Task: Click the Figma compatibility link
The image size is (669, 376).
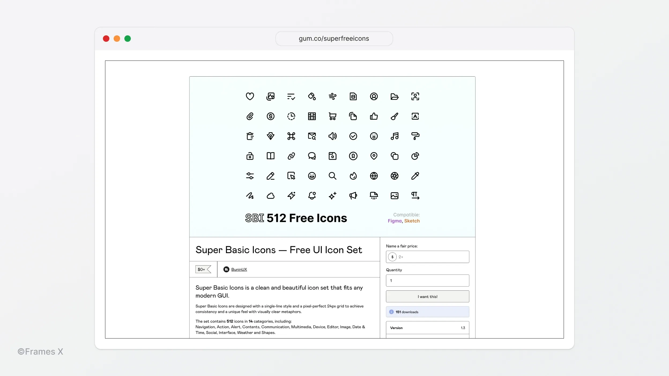Action: point(394,221)
